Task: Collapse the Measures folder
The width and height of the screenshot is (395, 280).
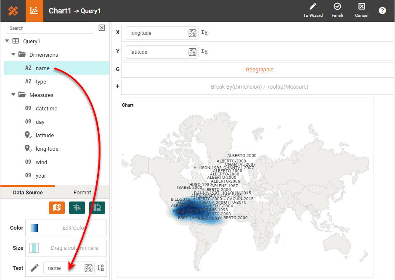Action: (13, 95)
